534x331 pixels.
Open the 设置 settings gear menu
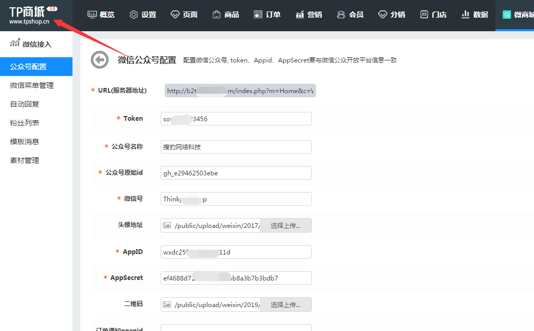point(143,15)
